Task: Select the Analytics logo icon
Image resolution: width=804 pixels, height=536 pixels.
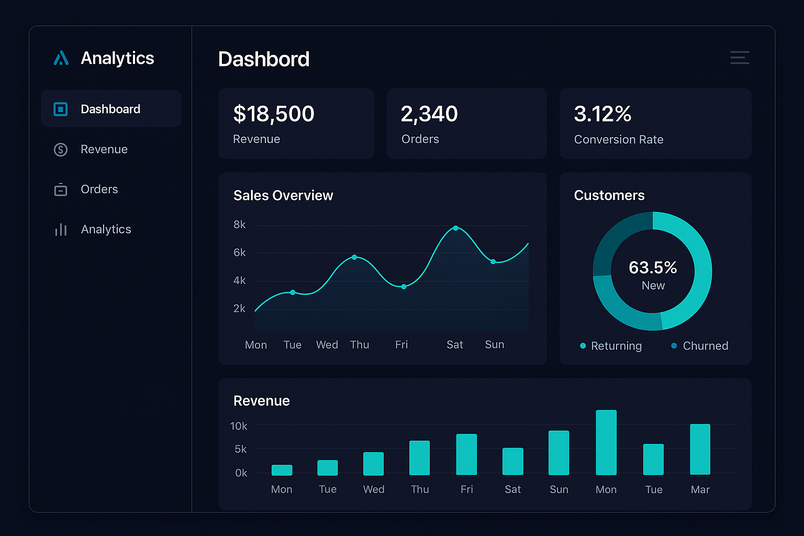Action: tap(61, 58)
